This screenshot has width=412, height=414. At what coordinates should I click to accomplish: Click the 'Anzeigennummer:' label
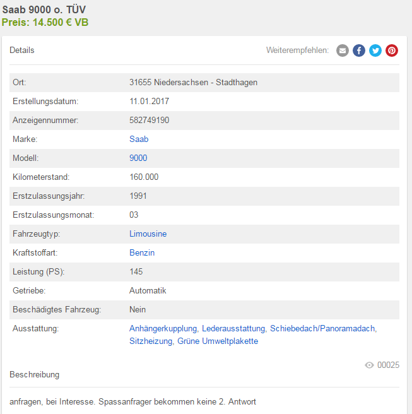pyautogui.click(x=45, y=120)
